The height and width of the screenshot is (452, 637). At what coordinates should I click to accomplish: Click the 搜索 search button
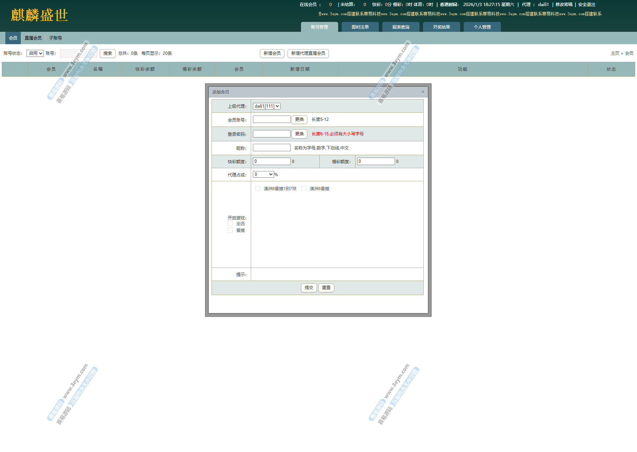click(108, 53)
